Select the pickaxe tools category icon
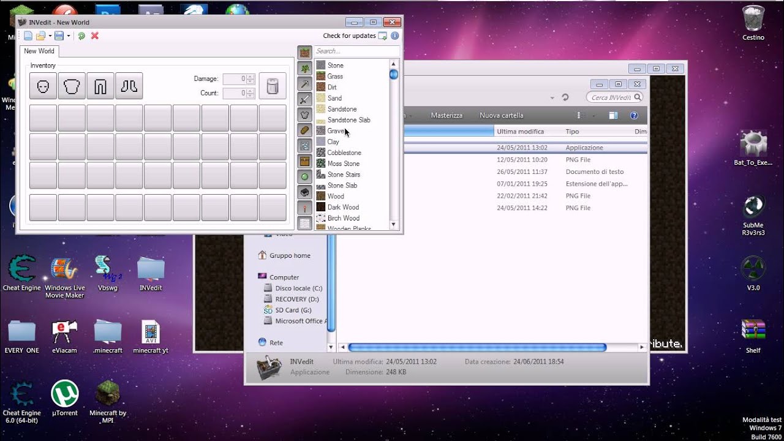784x441 pixels. tap(305, 84)
